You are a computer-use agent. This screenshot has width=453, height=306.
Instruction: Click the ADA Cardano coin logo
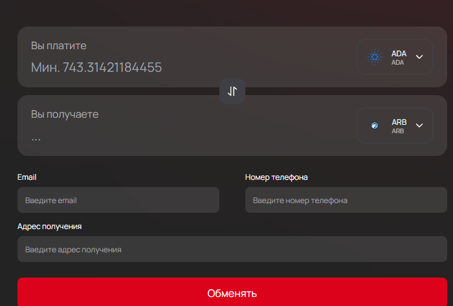[375, 57]
